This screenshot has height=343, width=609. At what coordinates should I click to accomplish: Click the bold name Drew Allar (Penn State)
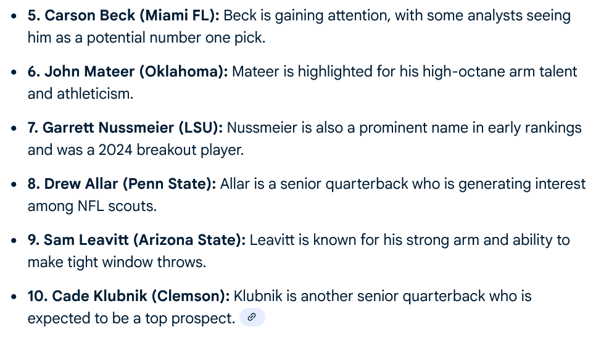point(122,184)
